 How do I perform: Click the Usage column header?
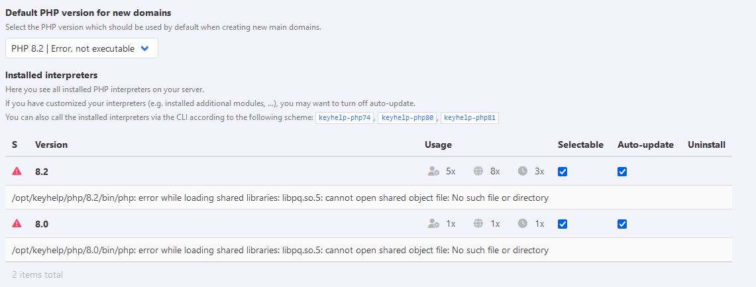coord(438,144)
